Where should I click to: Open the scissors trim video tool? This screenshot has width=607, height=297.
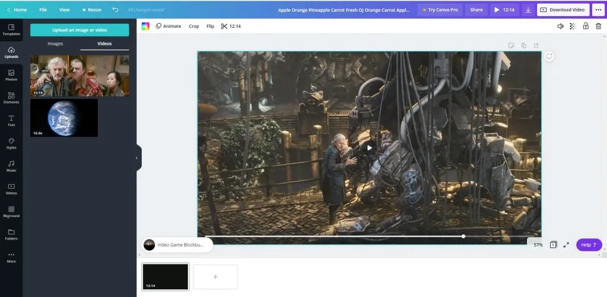[x=231, y=26]
